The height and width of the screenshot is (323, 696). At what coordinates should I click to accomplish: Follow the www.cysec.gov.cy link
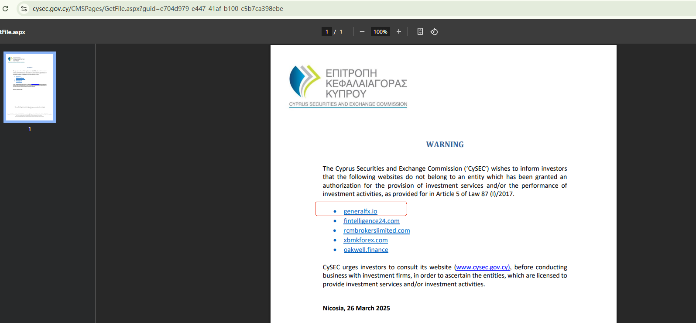coord(483,267)
